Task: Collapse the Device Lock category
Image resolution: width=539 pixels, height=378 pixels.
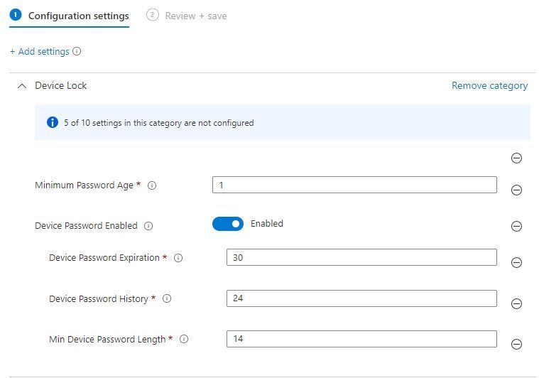Action: pos(21,86)
